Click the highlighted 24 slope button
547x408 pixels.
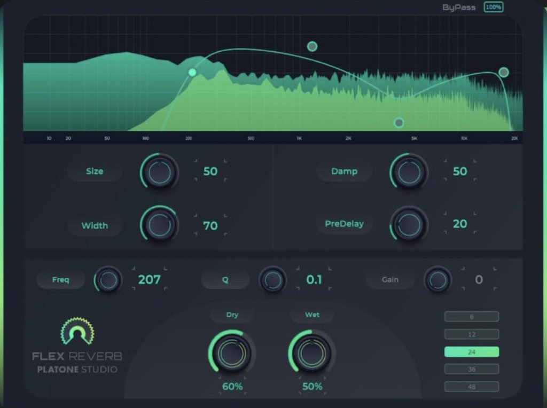(472, 352)
